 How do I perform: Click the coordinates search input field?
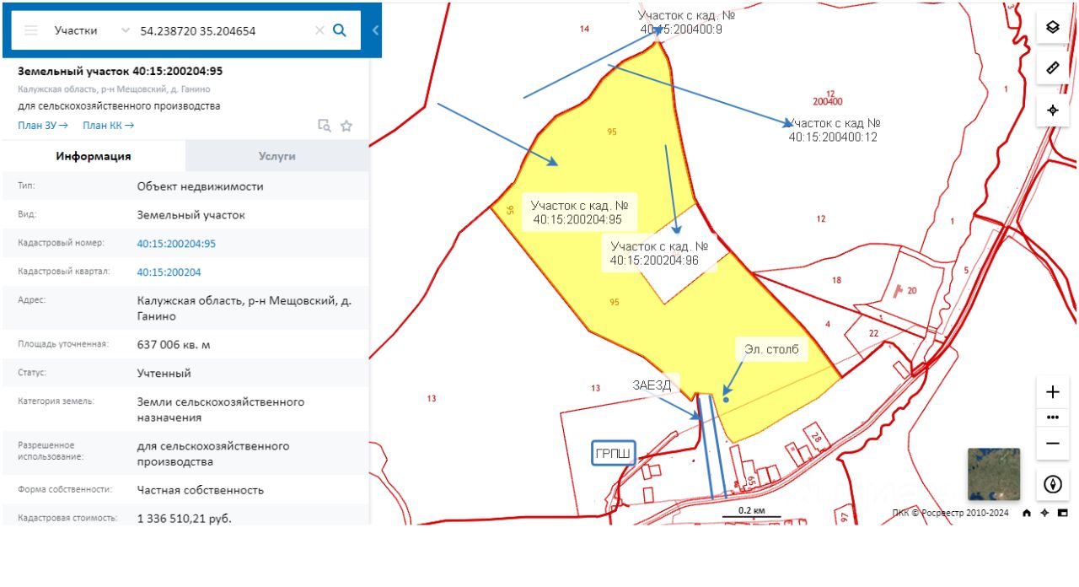point(223,30)
